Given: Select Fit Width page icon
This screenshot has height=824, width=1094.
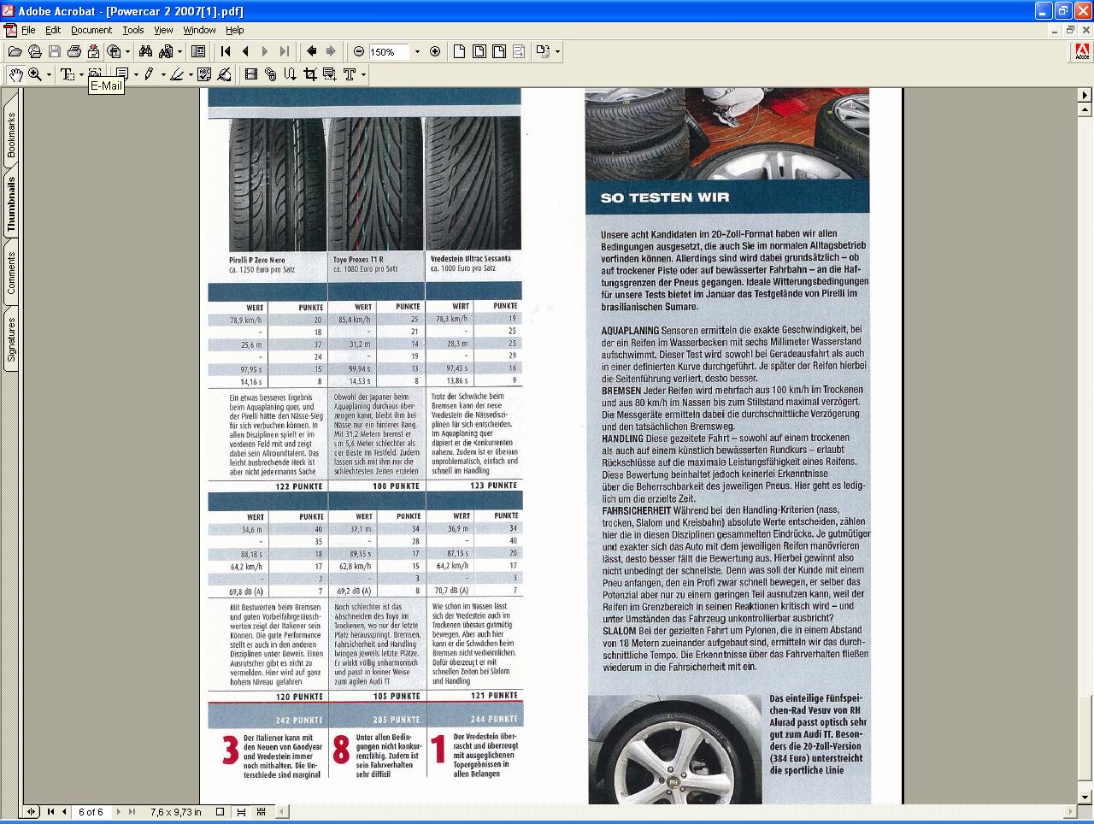Looking at the screenshot, I should coord(498,51).
